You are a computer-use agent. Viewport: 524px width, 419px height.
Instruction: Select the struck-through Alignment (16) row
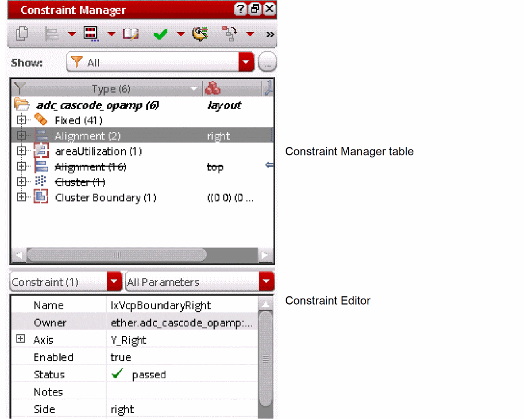143,167
